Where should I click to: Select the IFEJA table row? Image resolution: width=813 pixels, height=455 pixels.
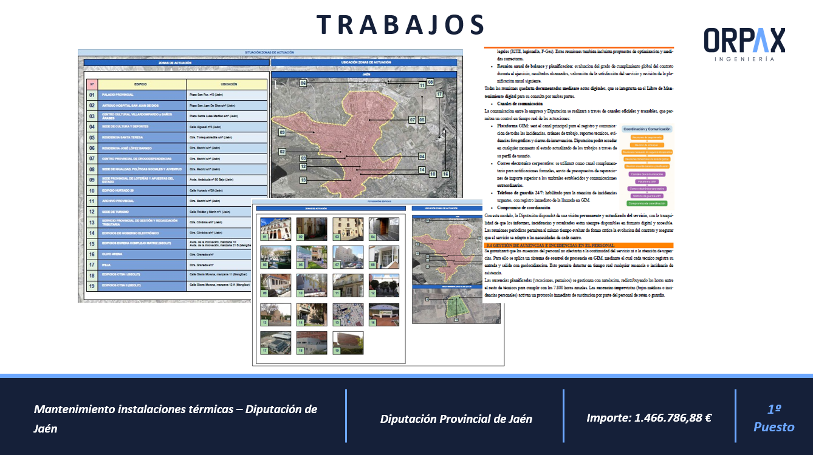(169, 265)
